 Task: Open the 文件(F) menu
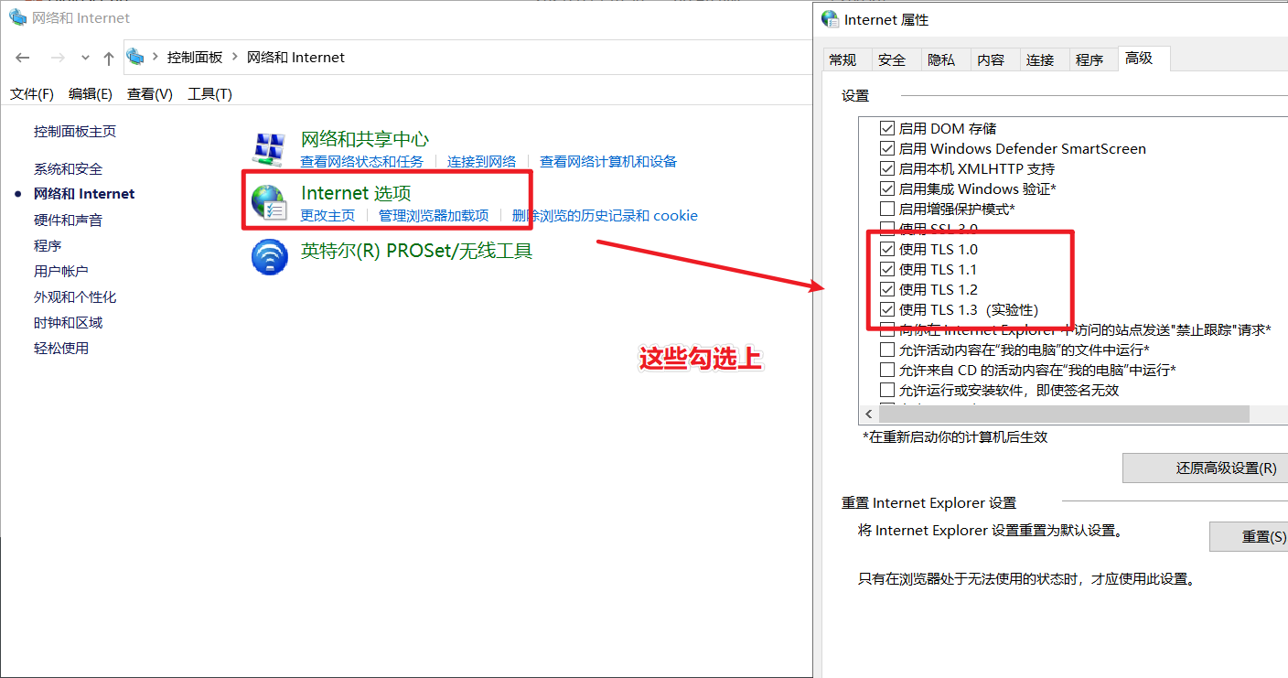(x=32, y=94)
